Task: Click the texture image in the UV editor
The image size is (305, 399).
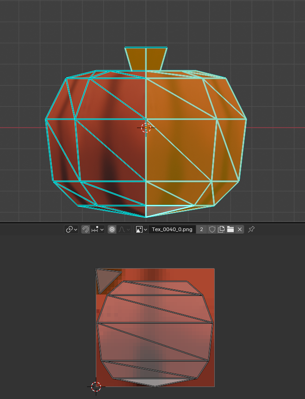Action: point(155,327)
